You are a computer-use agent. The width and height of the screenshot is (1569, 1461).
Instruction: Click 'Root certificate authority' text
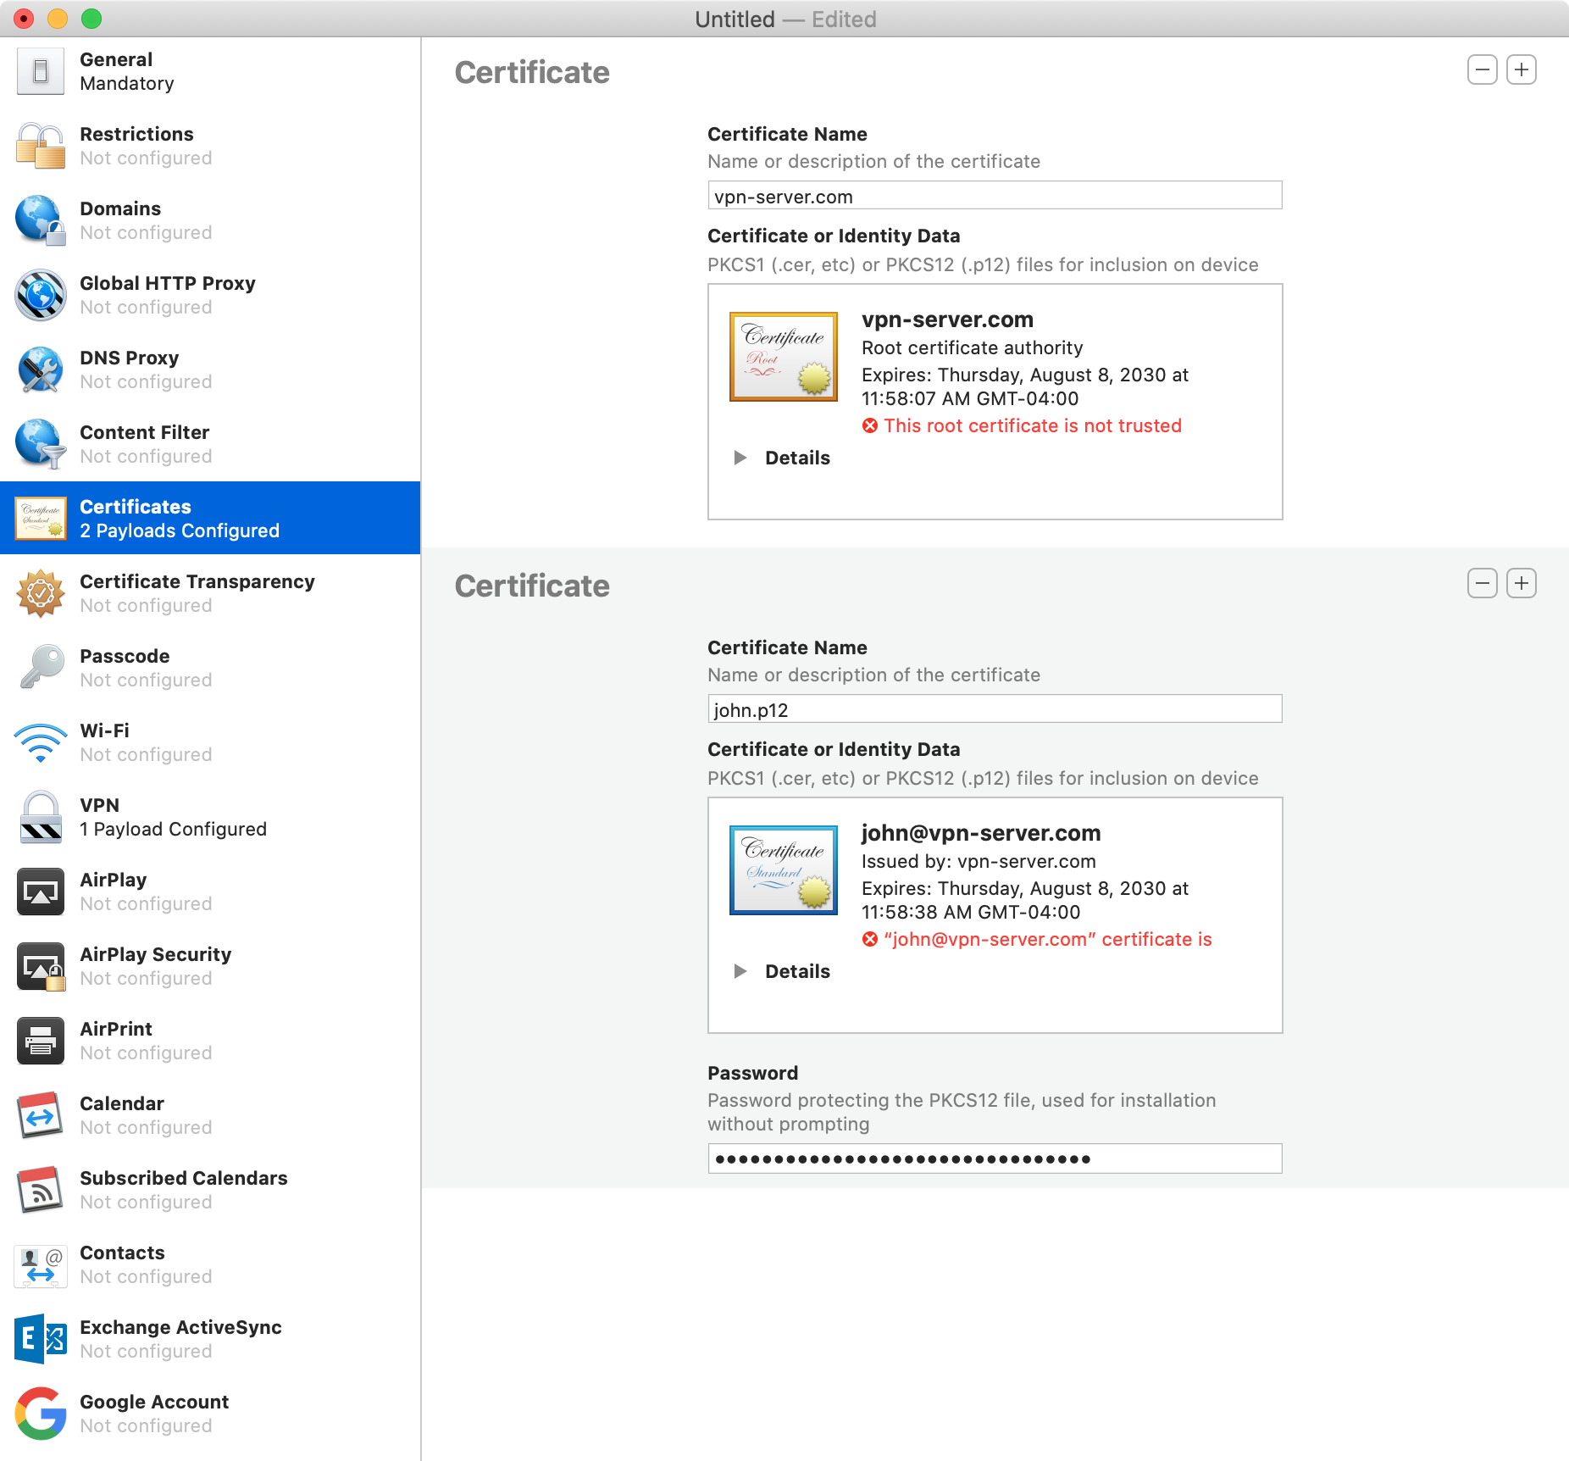point(972,347)
